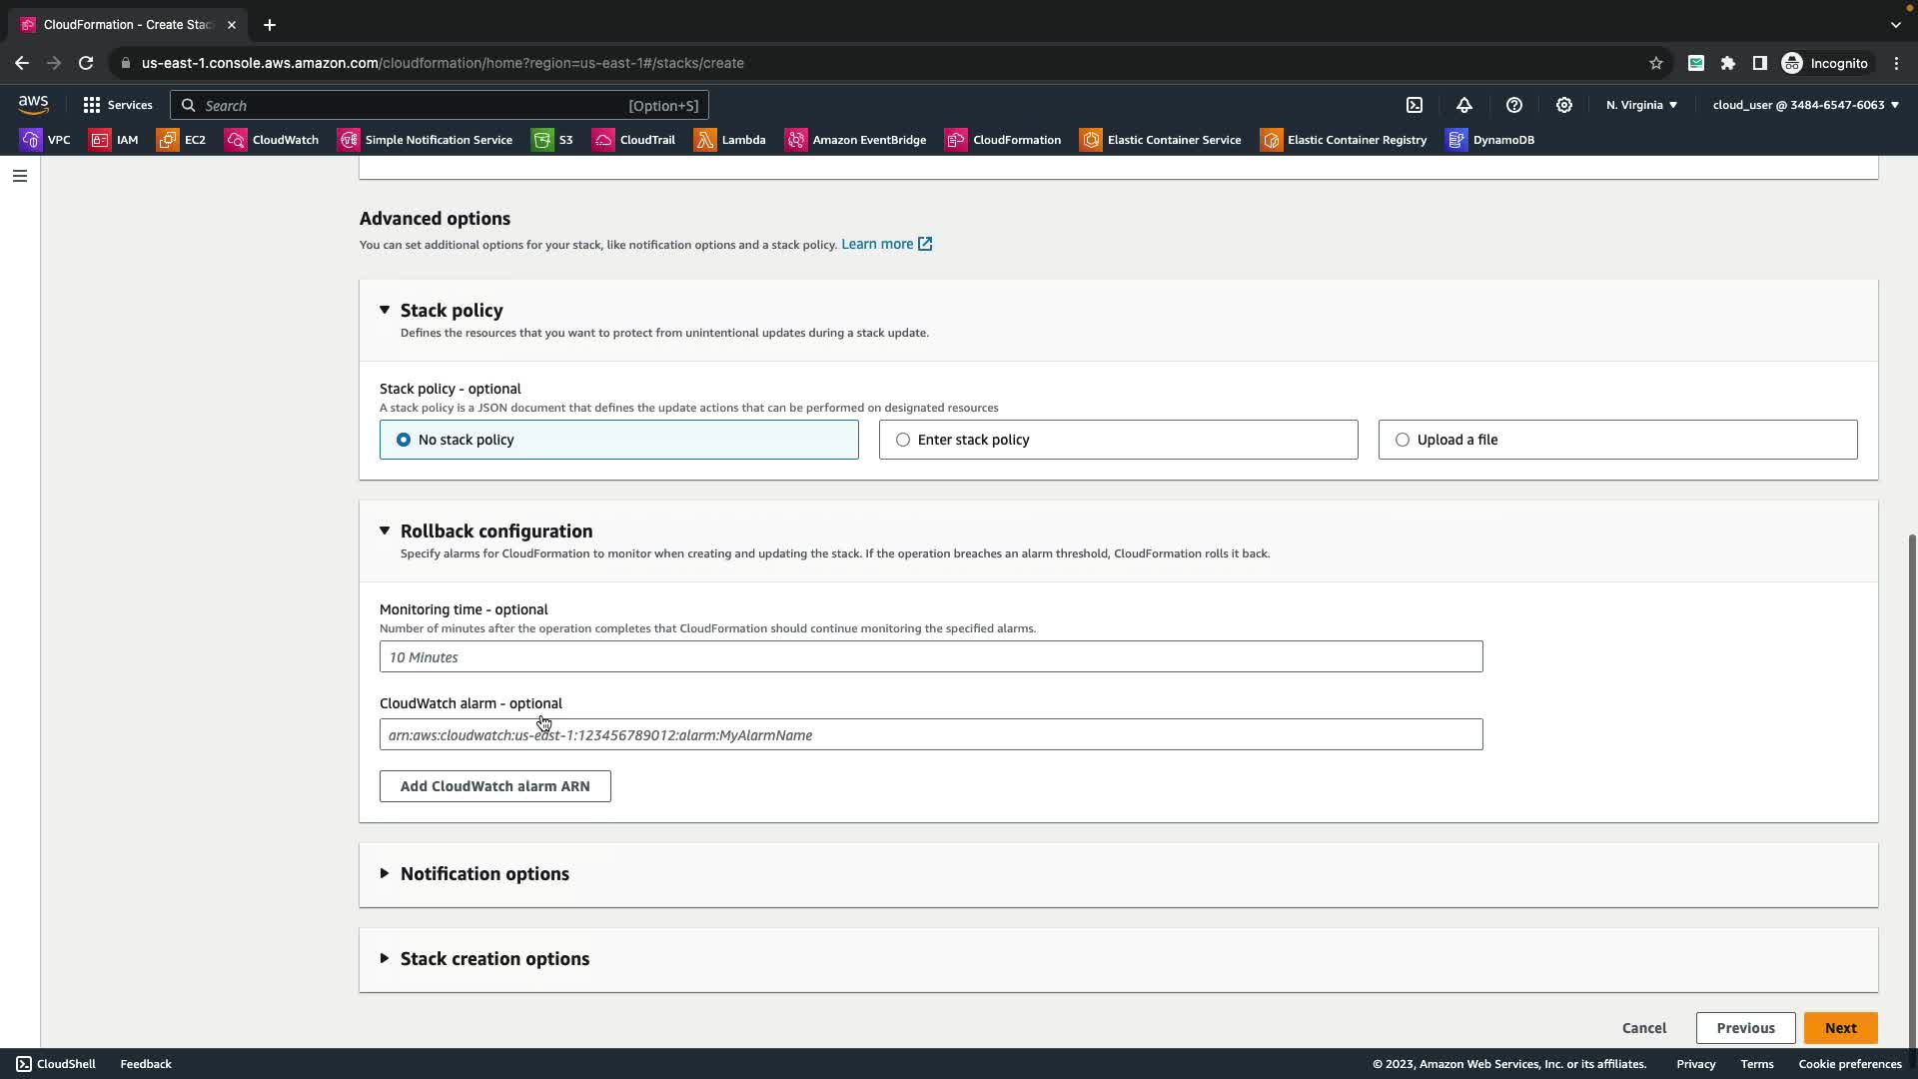Open CloudShell icon in top navigation
Image resolution: width=1918 pixels, height=1079 pixels.
click(1415, 105)
